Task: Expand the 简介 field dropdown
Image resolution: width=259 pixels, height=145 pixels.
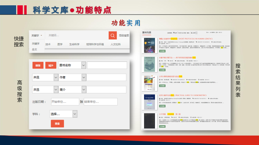Action: click(72, 89)
